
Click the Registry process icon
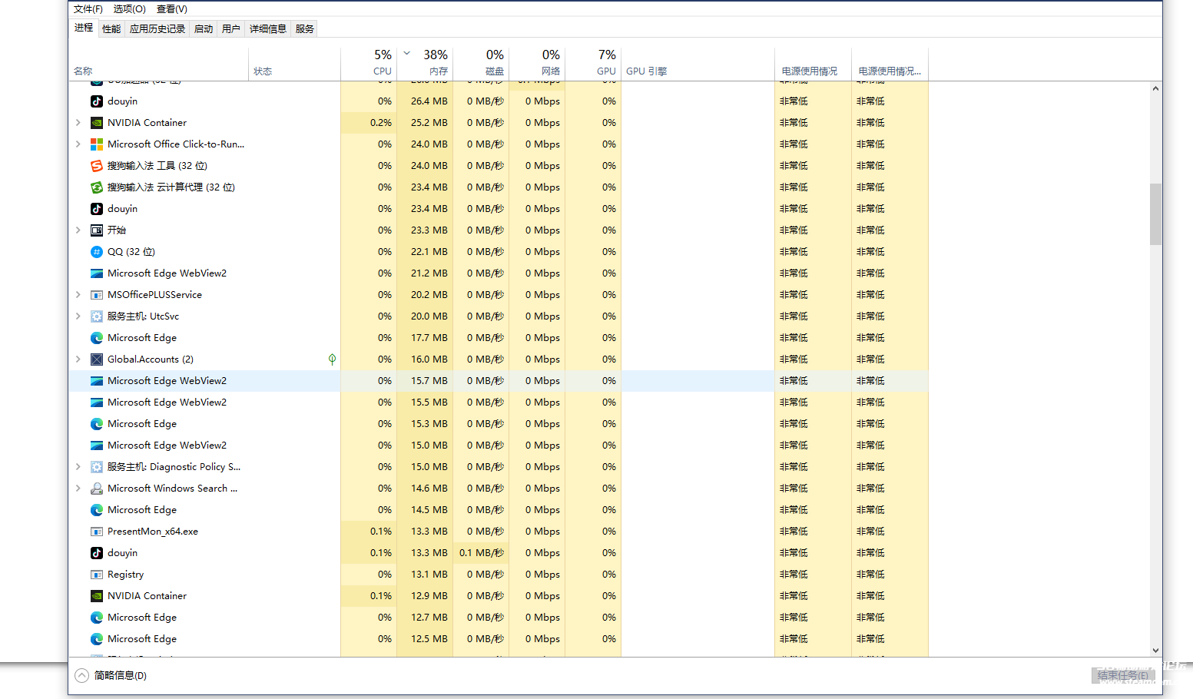[x=97, y=575]
